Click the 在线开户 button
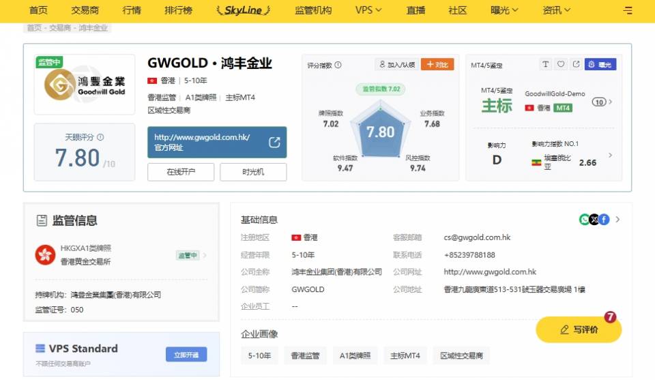Viewport: 655px width, 380px height. [181, 172]
